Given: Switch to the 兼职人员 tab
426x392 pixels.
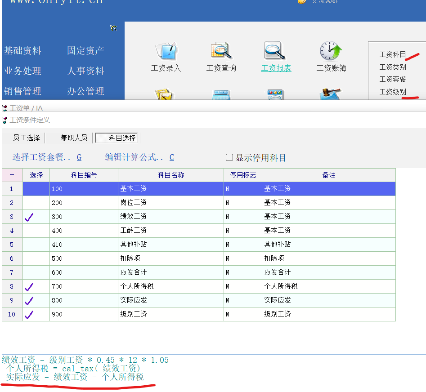Looking at the screenshot, I should point(74,138).
